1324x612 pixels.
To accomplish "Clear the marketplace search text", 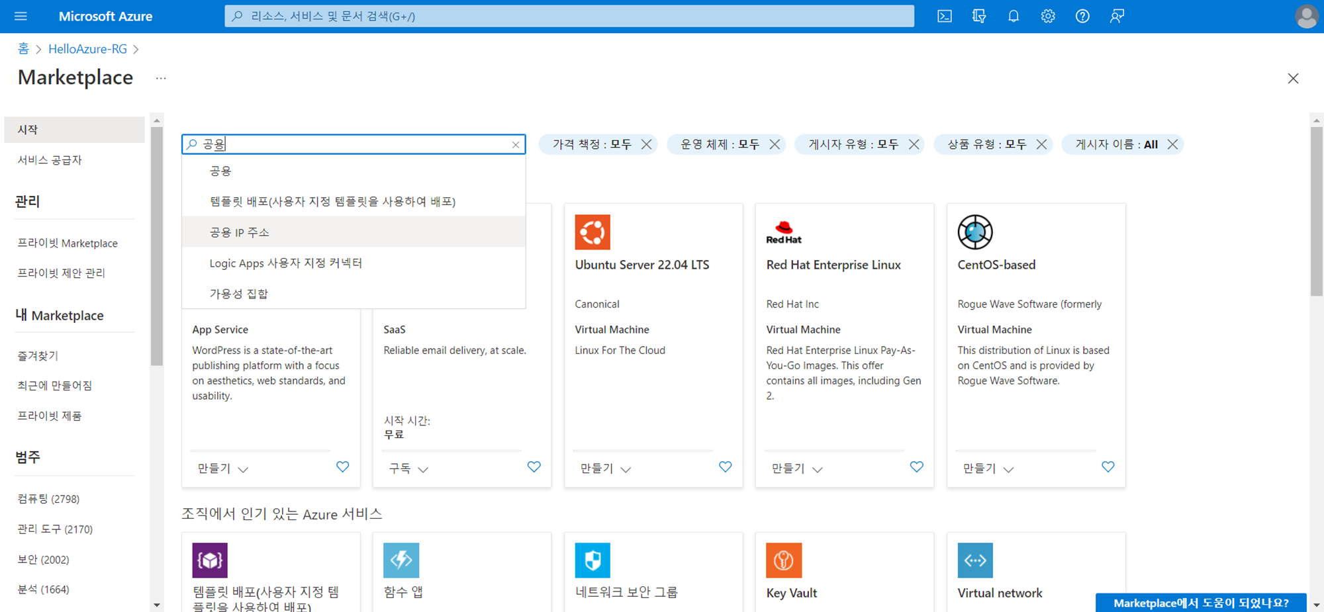I will pos(516,144).
